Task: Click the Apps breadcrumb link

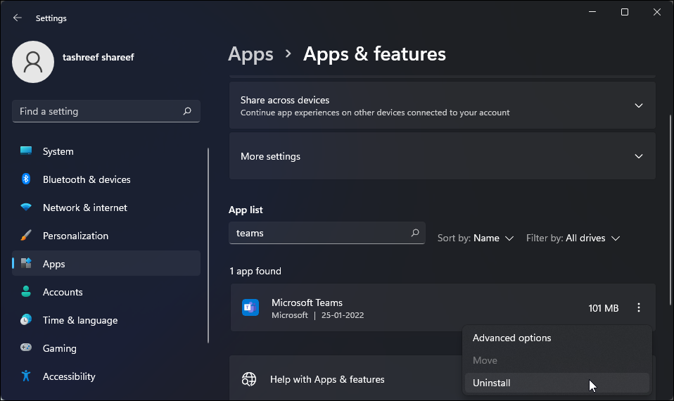Action: pos(250,54)
